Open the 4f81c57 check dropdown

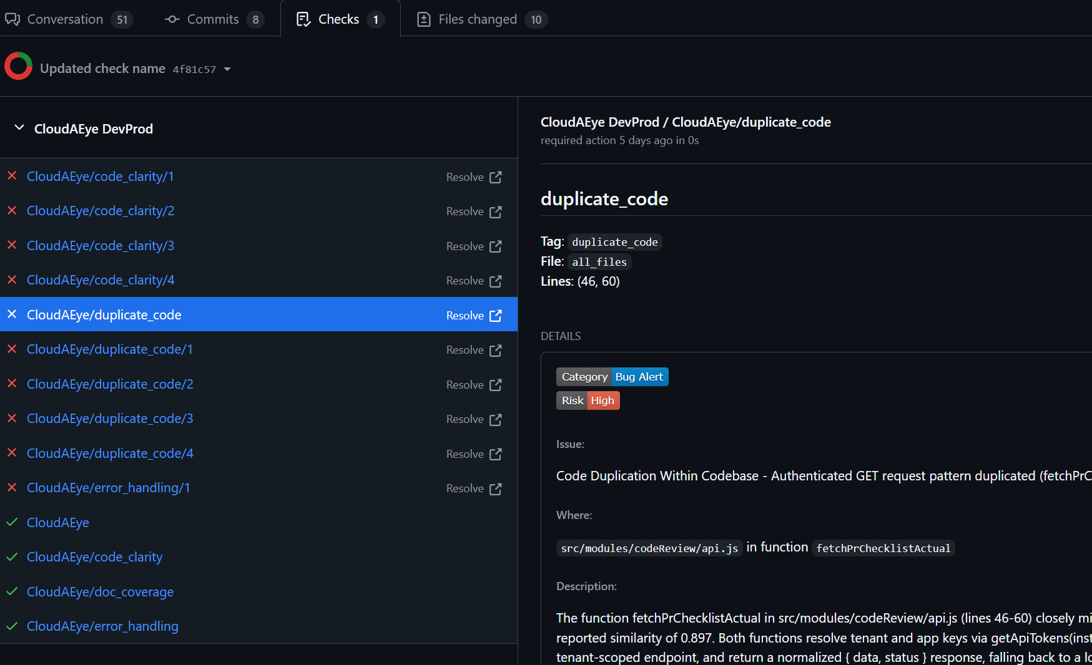pos(227,69)
